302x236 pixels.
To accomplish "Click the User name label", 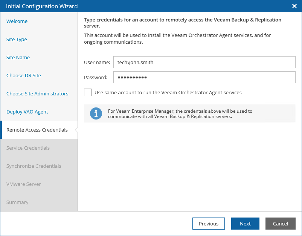I will 97,62.
